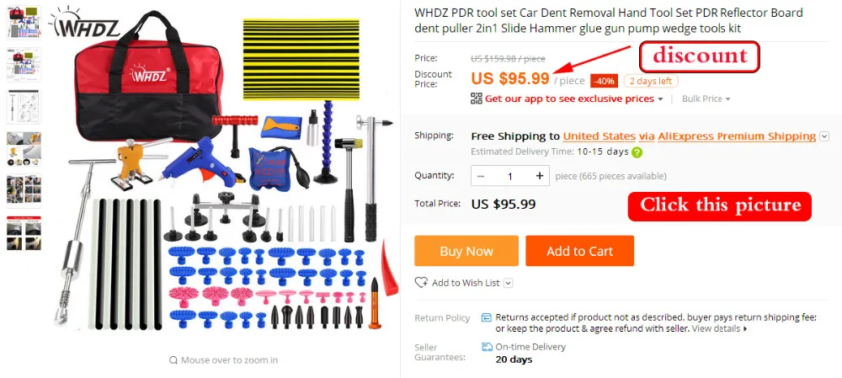
Task: Select the last thumbnail with car dent photos
Action: pyautogui.click(x=24, y=233)
